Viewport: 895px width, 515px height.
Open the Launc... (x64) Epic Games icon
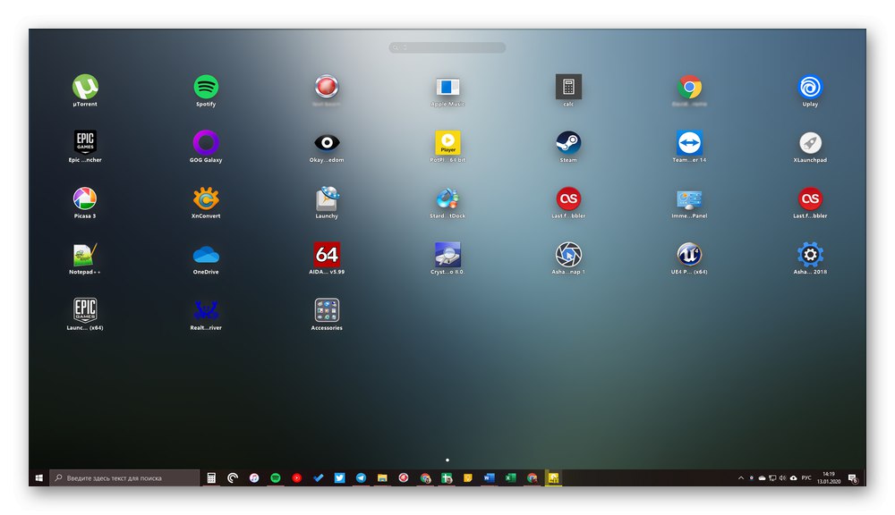click(85, 310)
